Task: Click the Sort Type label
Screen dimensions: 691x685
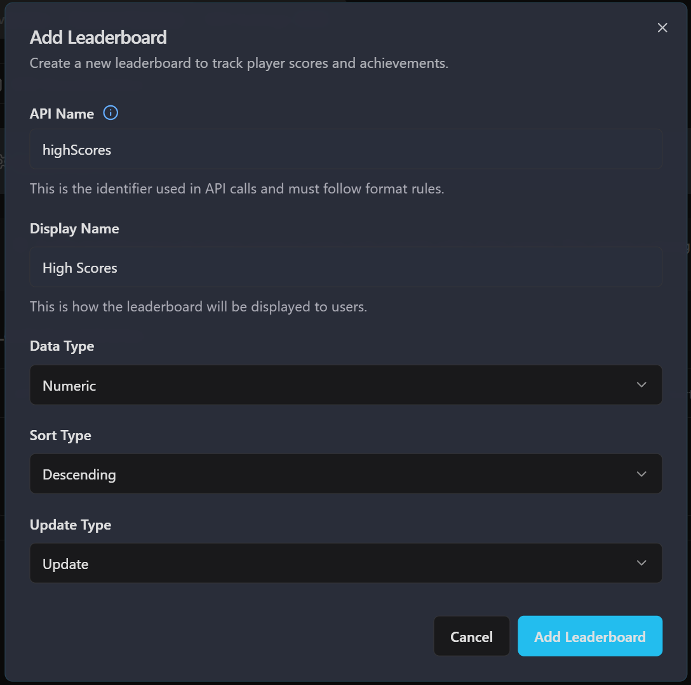Action: pyautogui.click(x=60, y=436)
